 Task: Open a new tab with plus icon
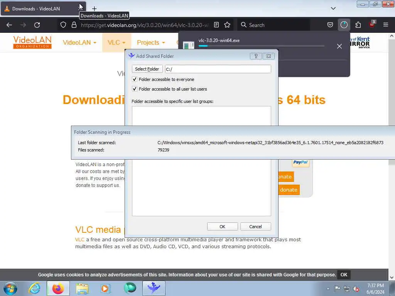point(94,8)
